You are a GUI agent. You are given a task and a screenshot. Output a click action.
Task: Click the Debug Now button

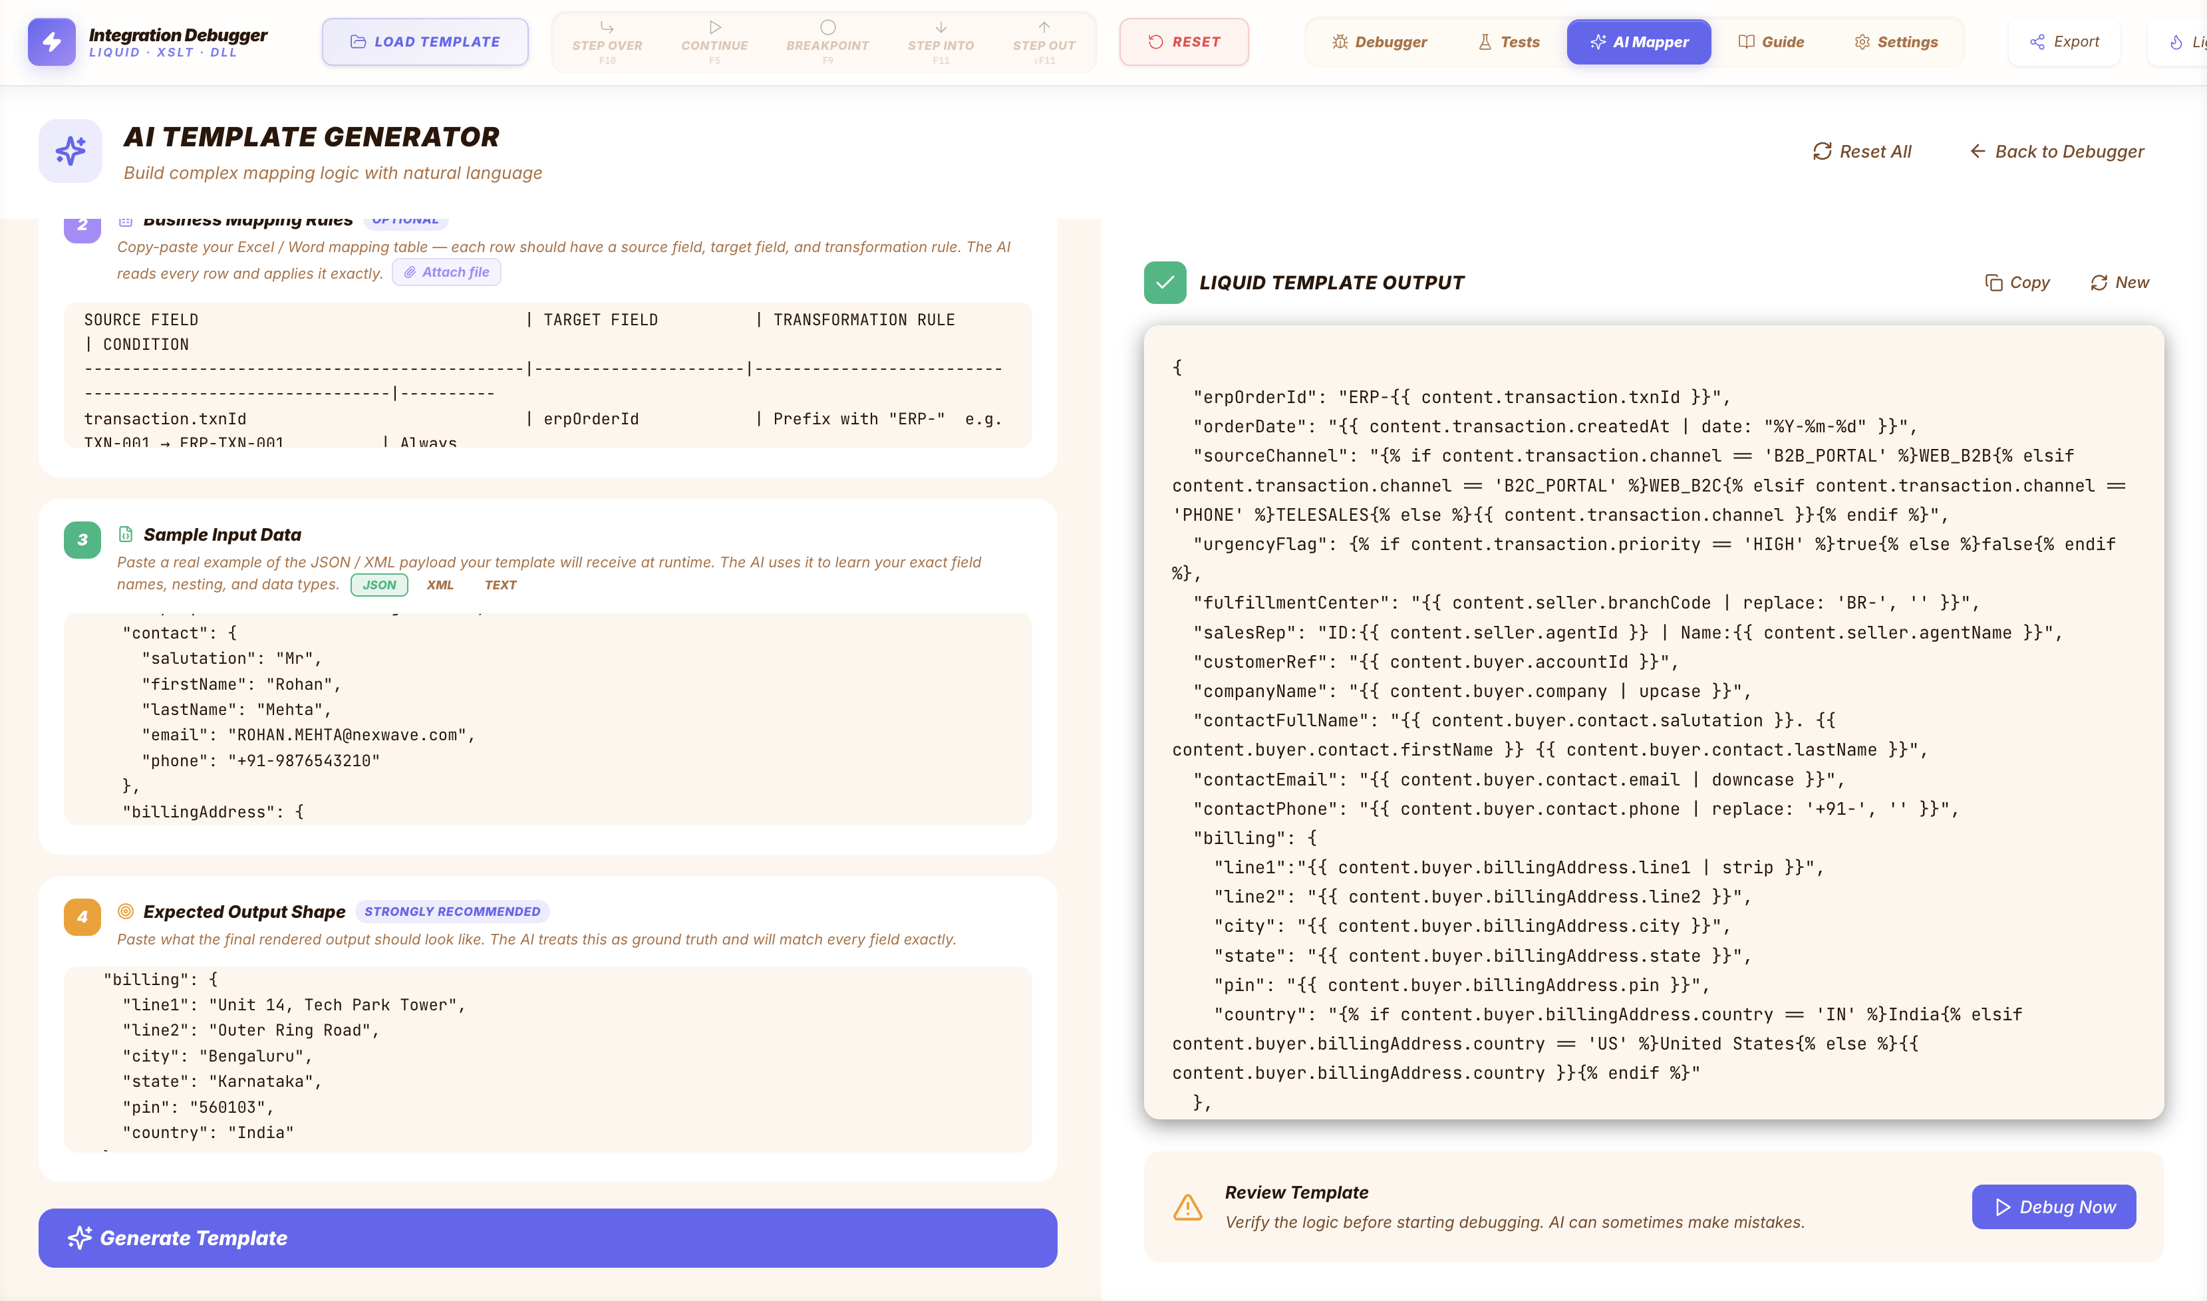pyautogui.click(x=2053, y=1207)
